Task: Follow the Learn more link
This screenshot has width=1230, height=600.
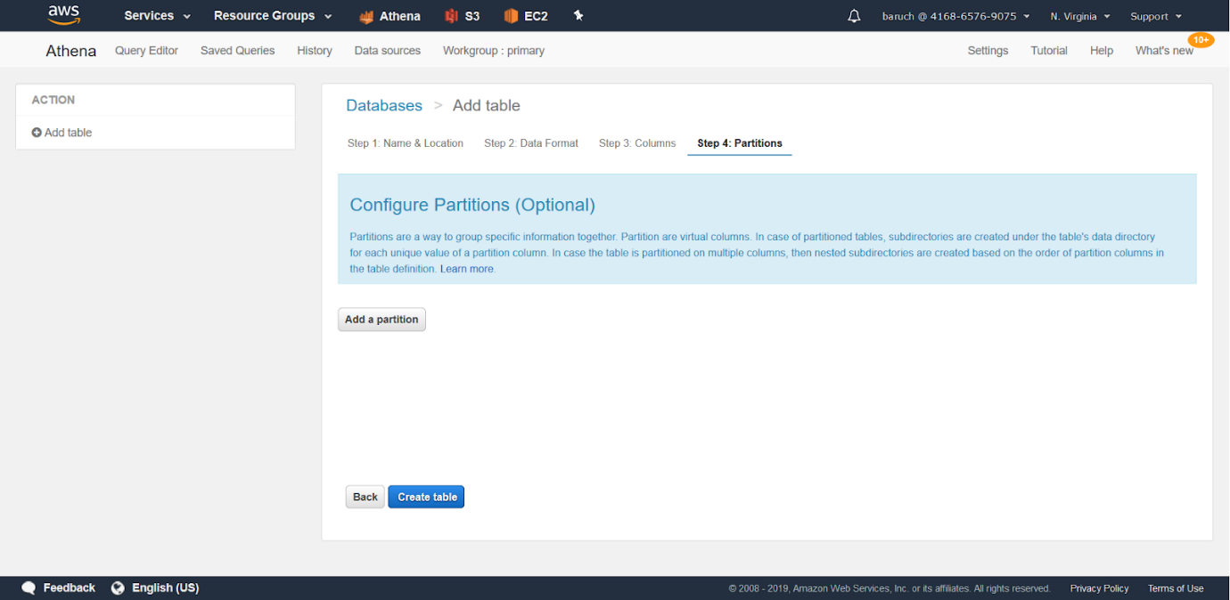Action: click(467, 269)
